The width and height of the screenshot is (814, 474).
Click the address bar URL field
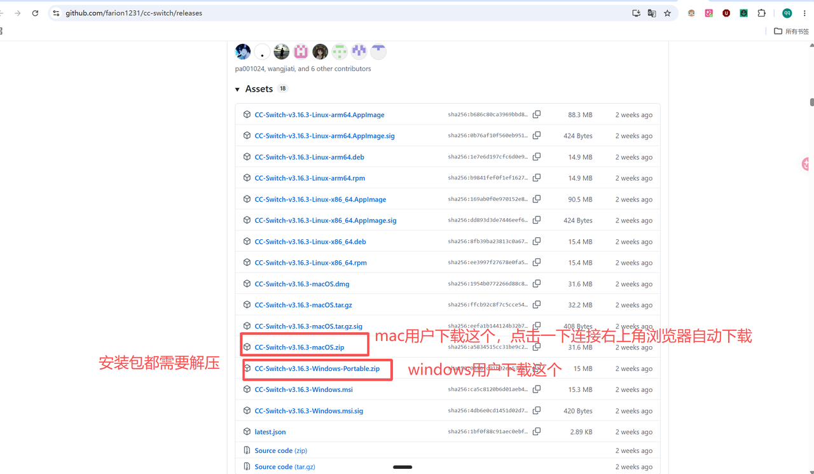pos(343,13)
